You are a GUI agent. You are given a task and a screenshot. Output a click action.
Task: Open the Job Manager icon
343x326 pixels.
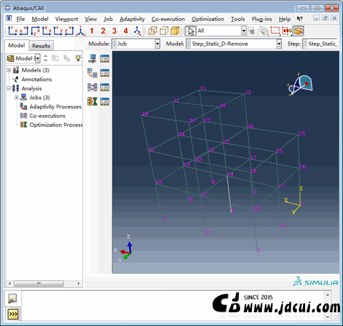point(105,58)
